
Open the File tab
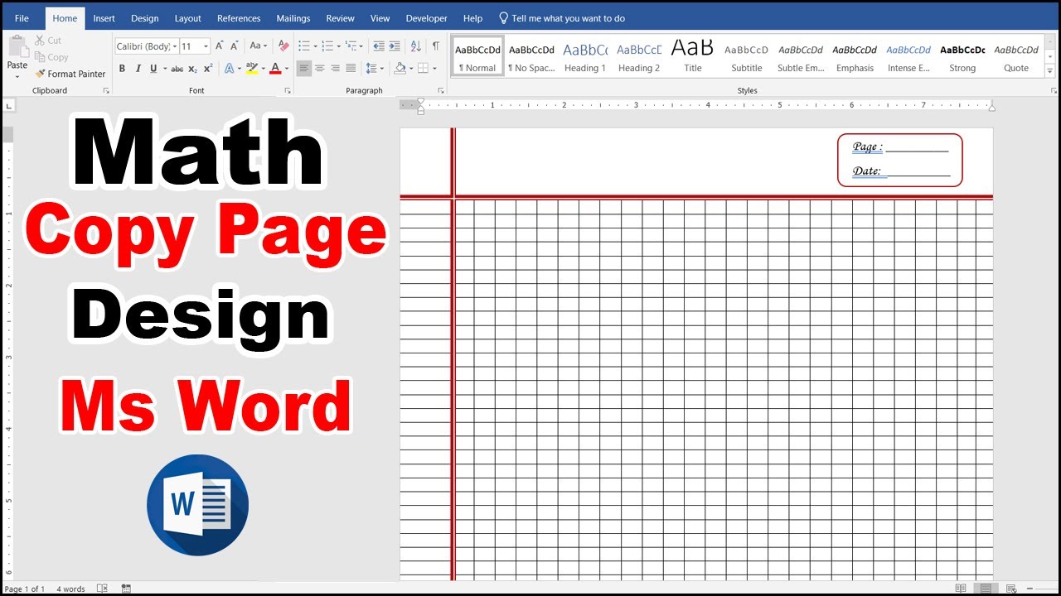point(22,18)
